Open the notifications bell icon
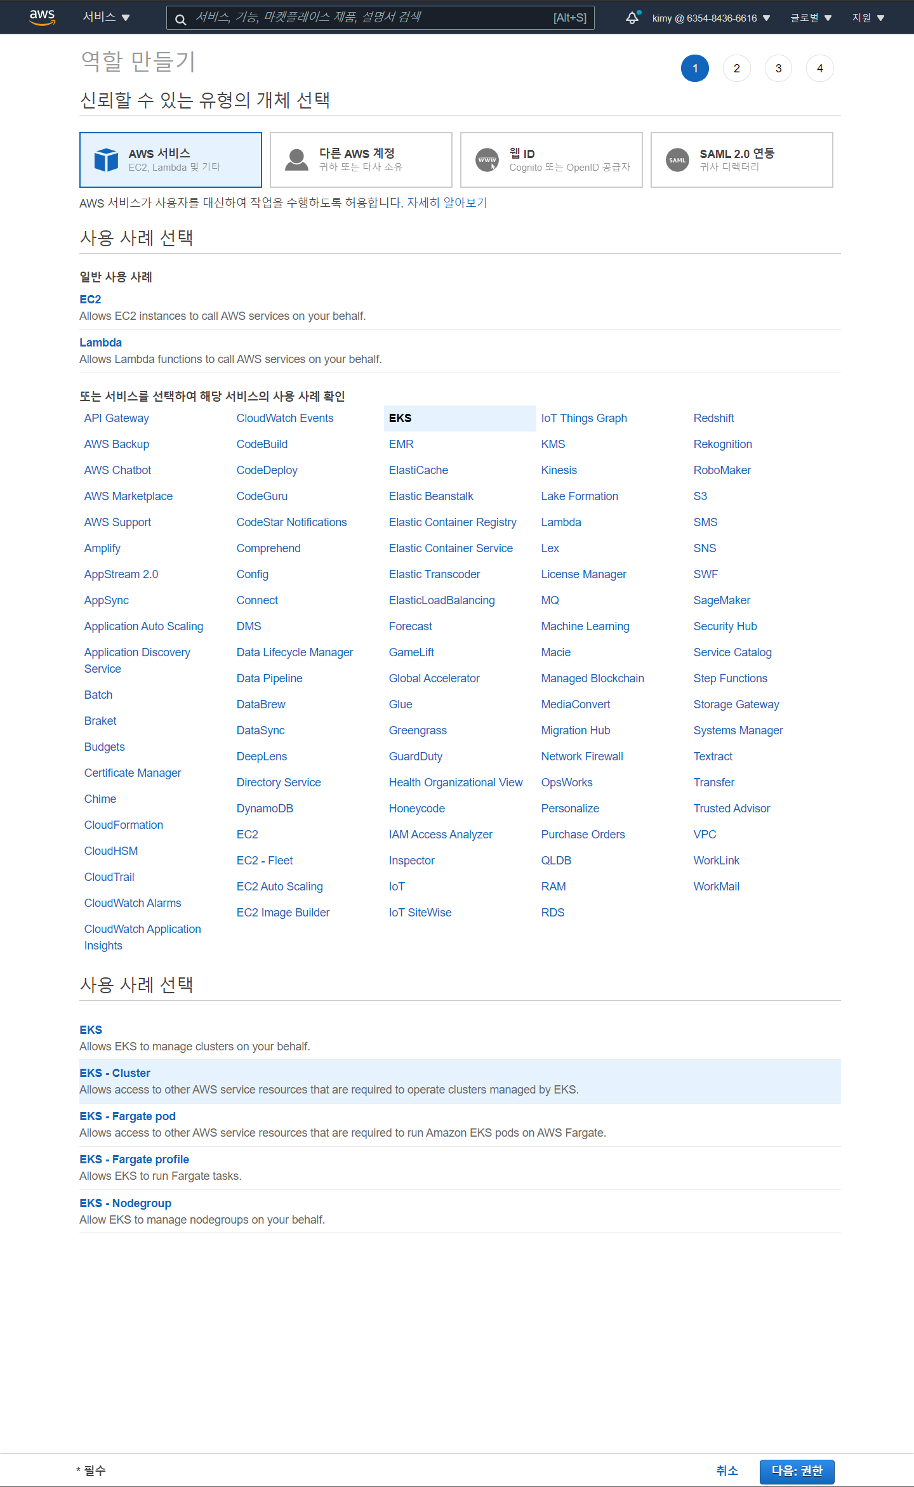This screenshot has width=914, height=1487. pyautogui.click(x=632, y=18)
